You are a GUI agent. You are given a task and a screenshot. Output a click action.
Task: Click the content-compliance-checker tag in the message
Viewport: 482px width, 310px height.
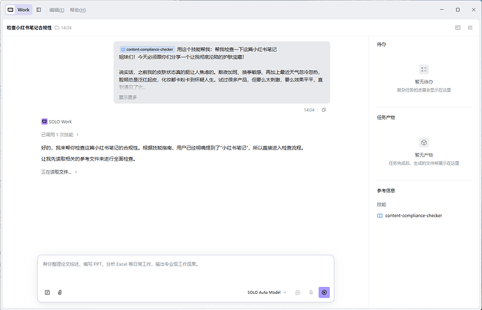pos(147,49)
